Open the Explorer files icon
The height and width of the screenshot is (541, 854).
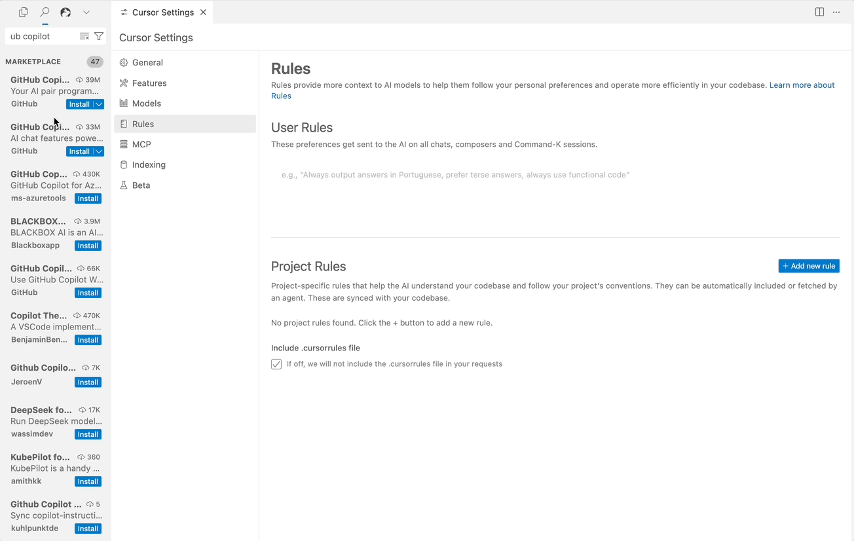(24, 12)
